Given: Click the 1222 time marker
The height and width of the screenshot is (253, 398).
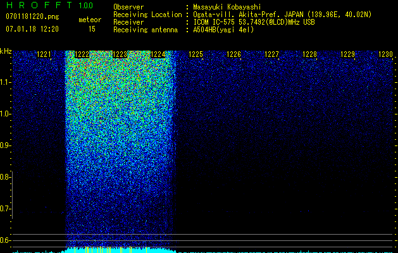Looking at the screenshot, I should 82,54.
